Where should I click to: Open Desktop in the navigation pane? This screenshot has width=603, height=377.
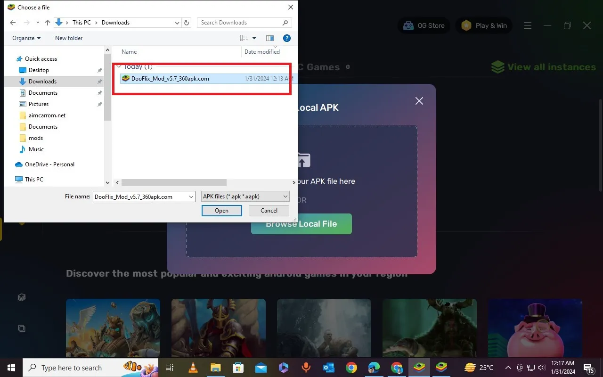pos(39,70)
